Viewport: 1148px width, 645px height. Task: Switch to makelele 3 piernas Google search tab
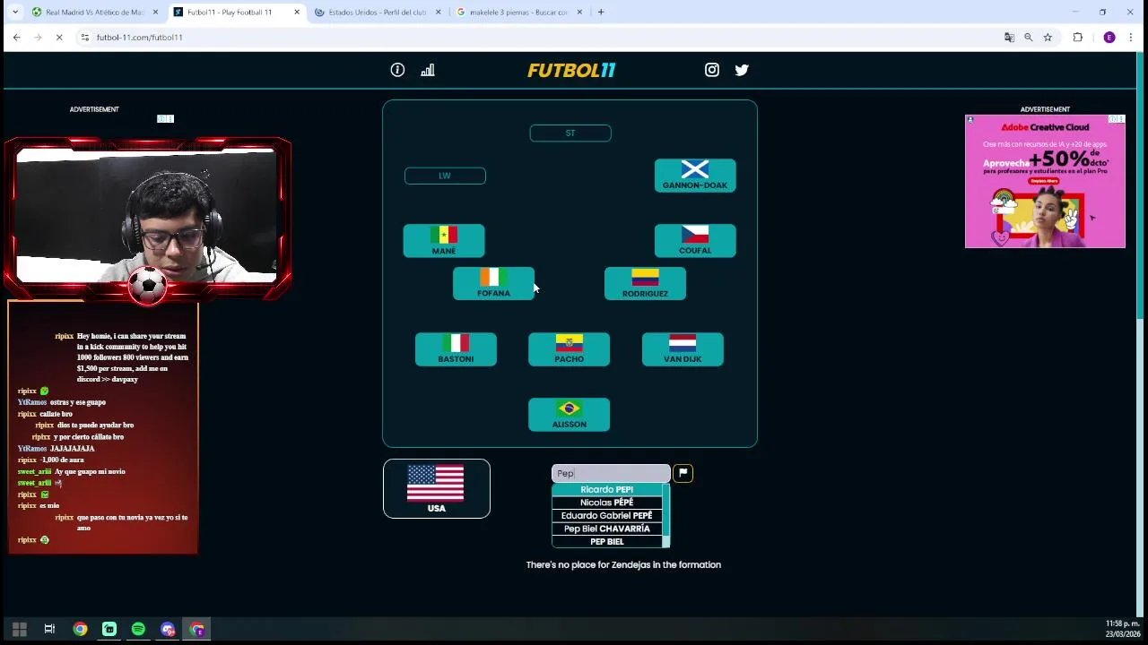coord(518,13)
